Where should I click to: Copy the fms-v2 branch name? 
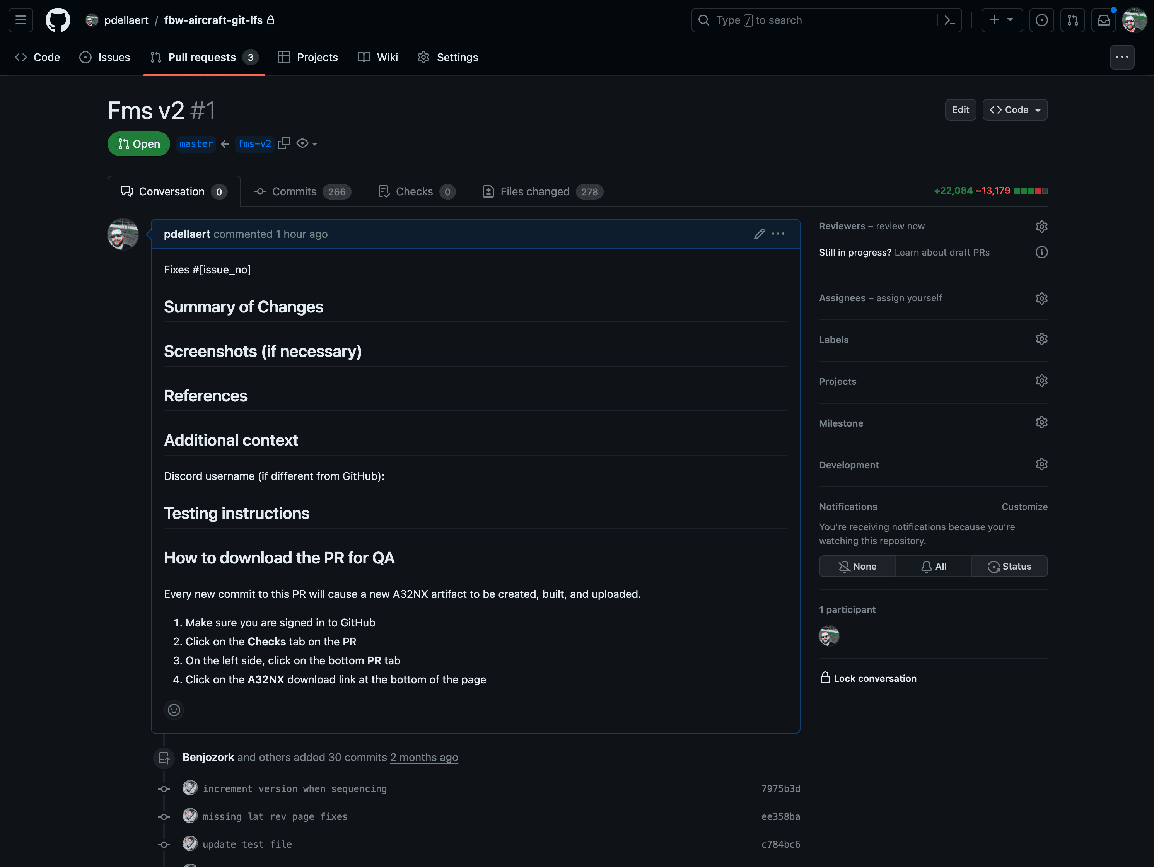(x=284, y=143)
